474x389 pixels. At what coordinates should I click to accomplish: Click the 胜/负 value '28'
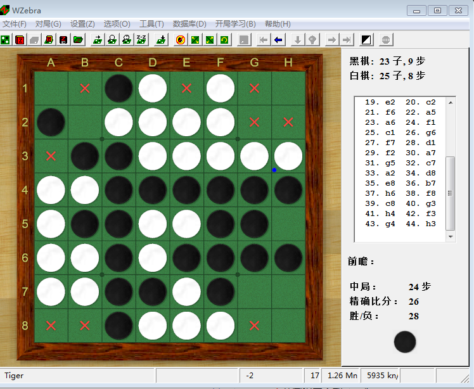[414, 316]
